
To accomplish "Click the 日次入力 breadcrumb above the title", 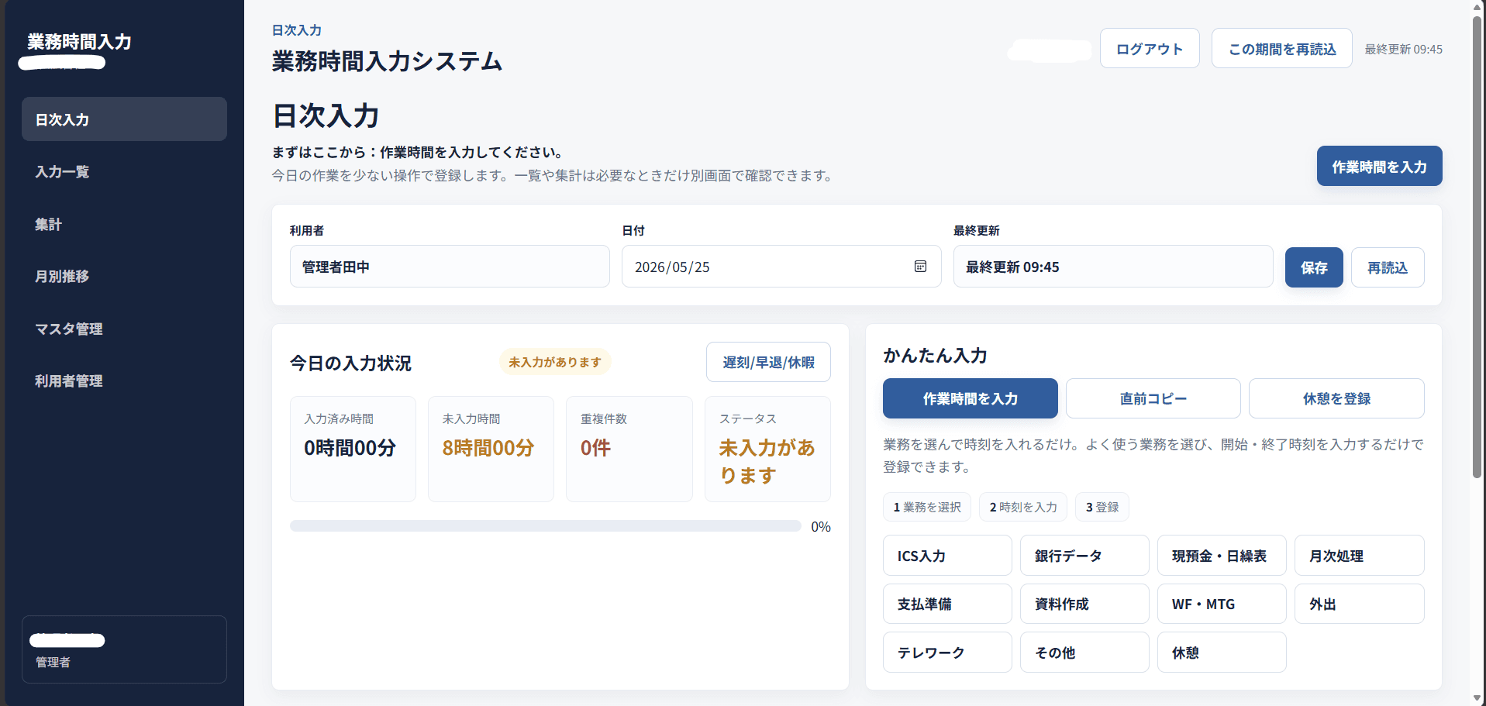I will coord(296,30).
